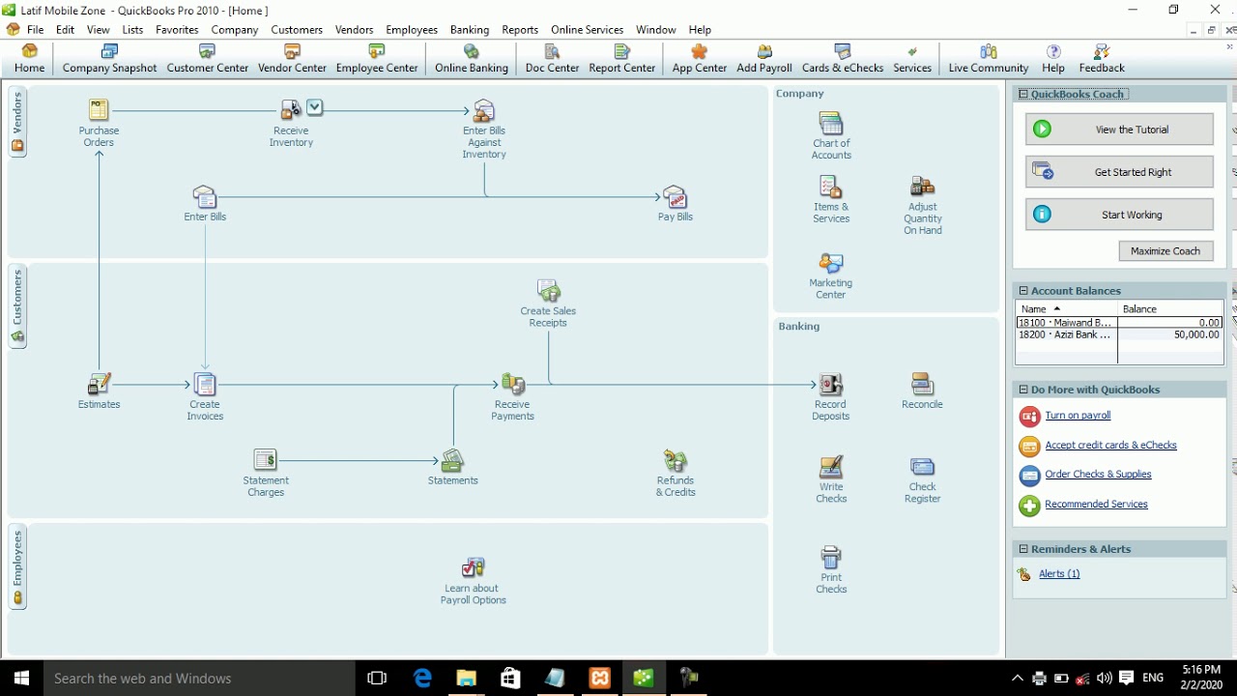The width and height of the screenshot is (1237, 696).
Task: Open the Chart of Accounts
Action: point(831,124)
